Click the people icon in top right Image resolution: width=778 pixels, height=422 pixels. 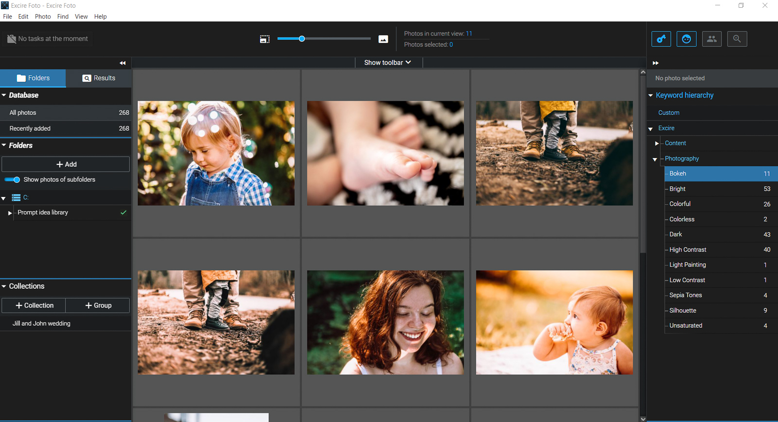tap(711, 39)
